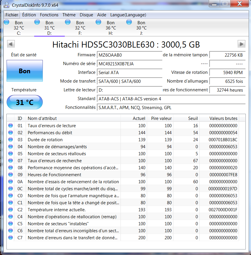This screenshot has height=255, width=251.
Task: Click the Valeurs brutes column header
Action: tap(223, 118)
